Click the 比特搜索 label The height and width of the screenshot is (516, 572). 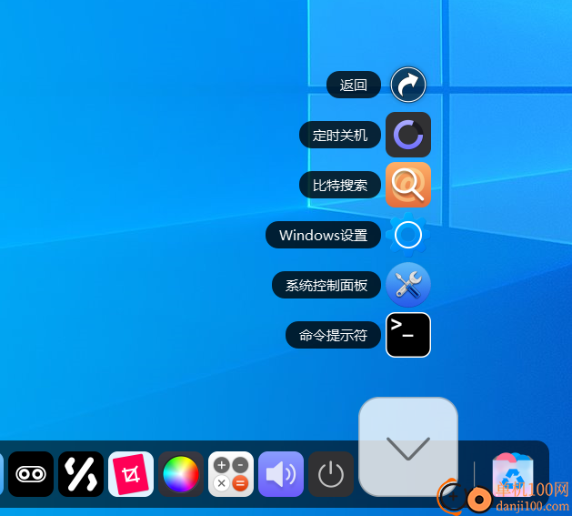340,185
